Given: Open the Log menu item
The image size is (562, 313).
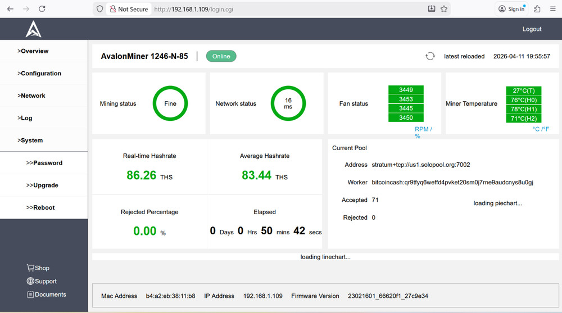Looking at the screenshot, I should point(25,119).
